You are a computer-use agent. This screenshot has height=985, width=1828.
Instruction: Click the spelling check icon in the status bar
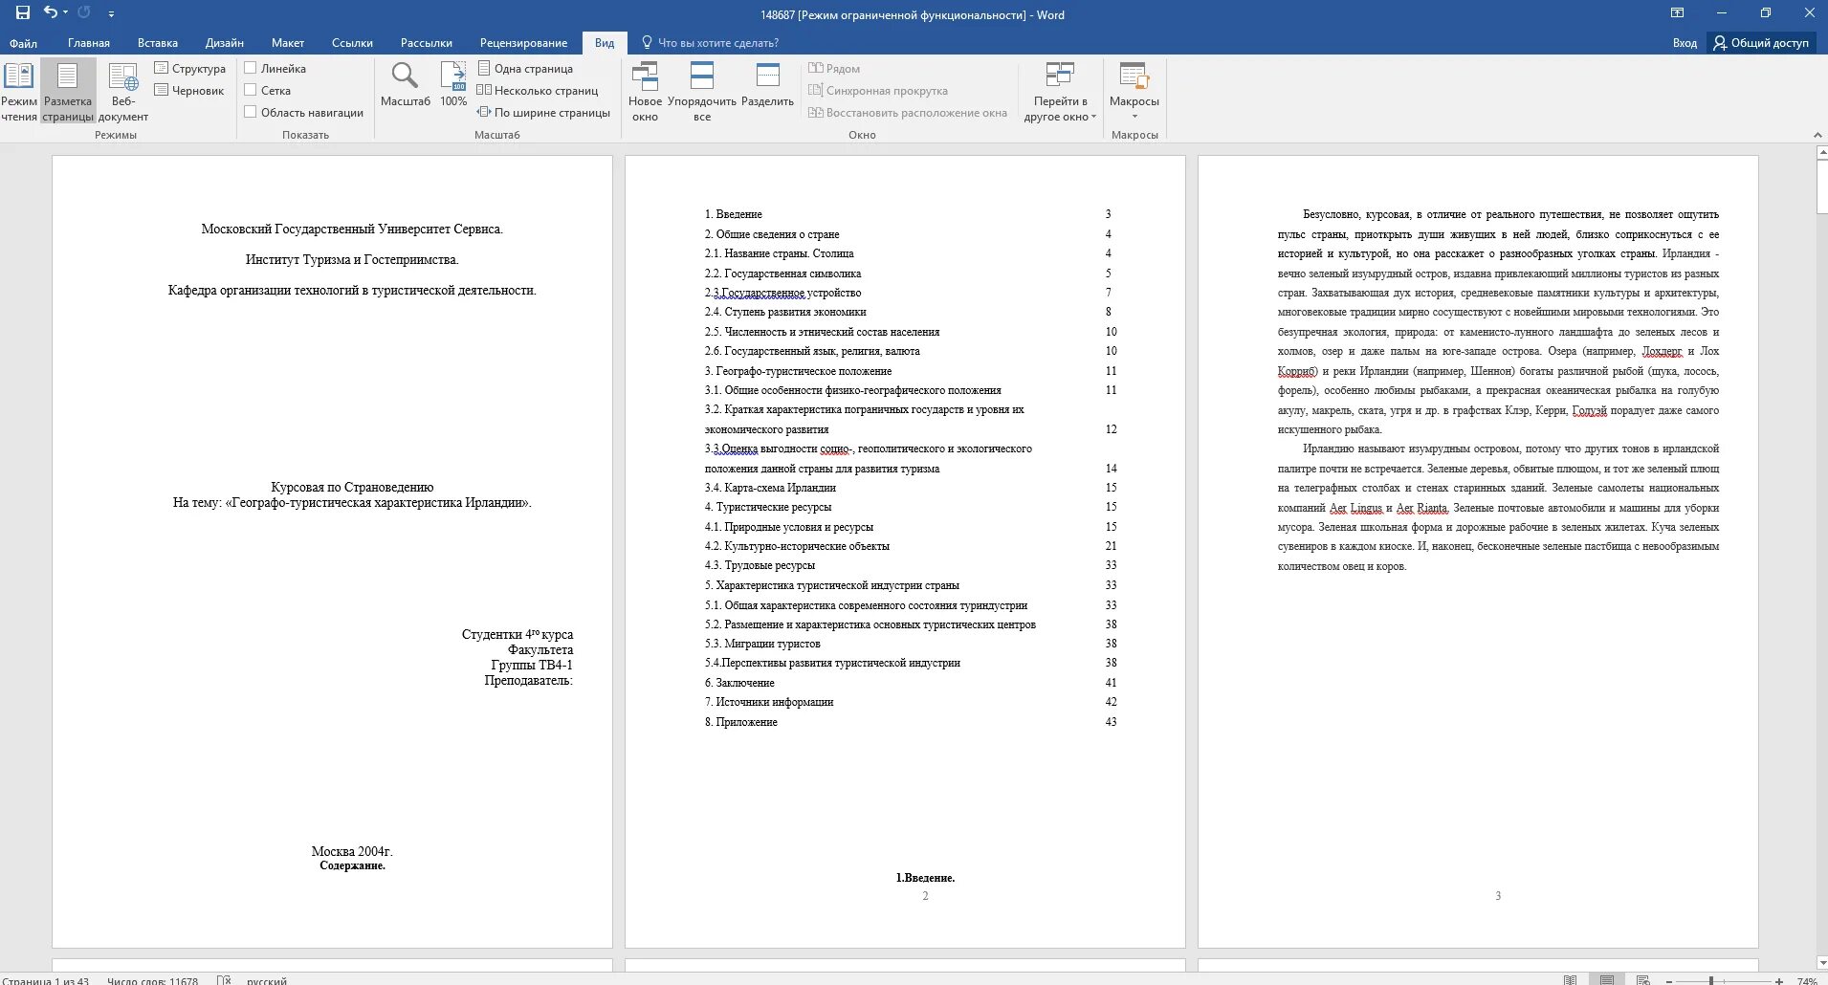coord(224,980)
